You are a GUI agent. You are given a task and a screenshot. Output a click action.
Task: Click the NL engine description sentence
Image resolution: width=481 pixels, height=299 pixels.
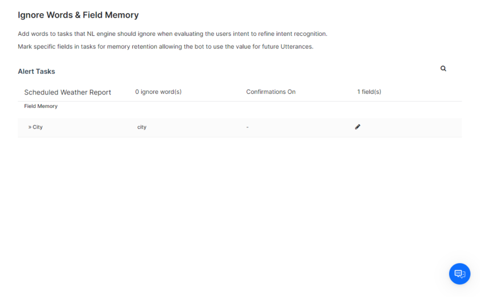172,34
